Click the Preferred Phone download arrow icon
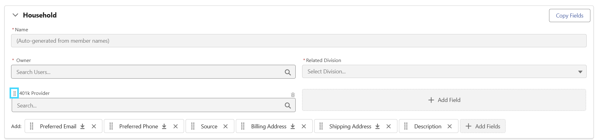595x140 pixels. click(x=164, y=126)
